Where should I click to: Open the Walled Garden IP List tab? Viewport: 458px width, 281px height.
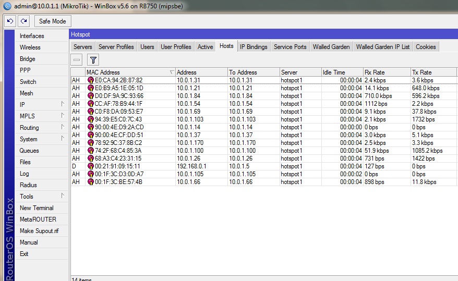(383, 47)
